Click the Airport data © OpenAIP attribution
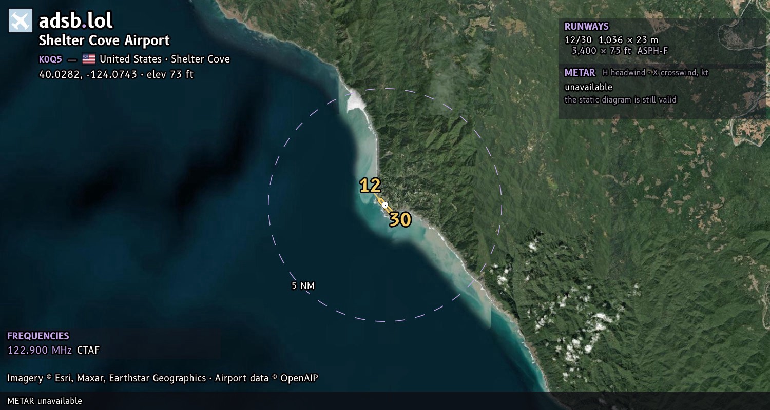This screenshot has width=770, height=410. (x=266, y=378)
